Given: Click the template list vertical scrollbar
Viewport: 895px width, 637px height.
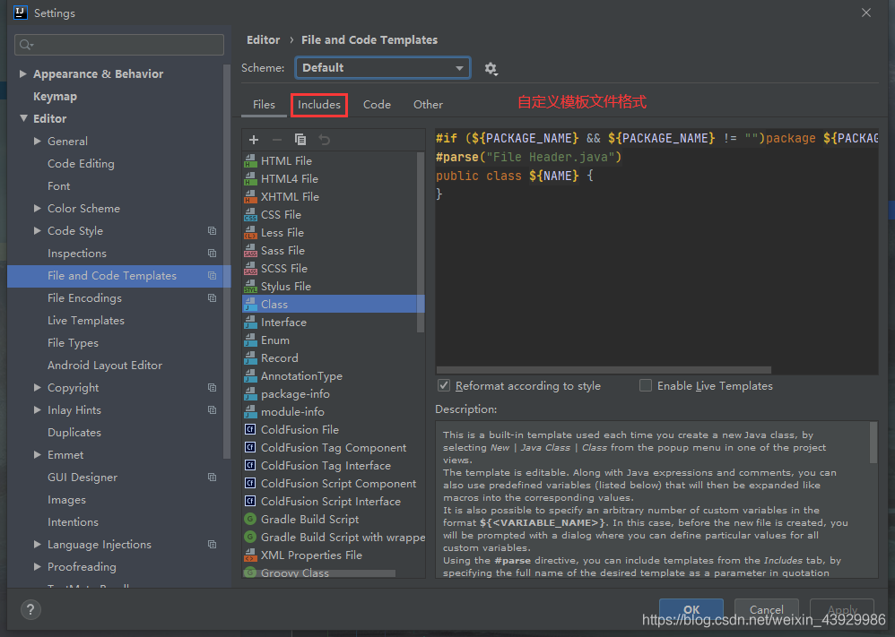Looking at the screenshot, I should click(421, 241).
